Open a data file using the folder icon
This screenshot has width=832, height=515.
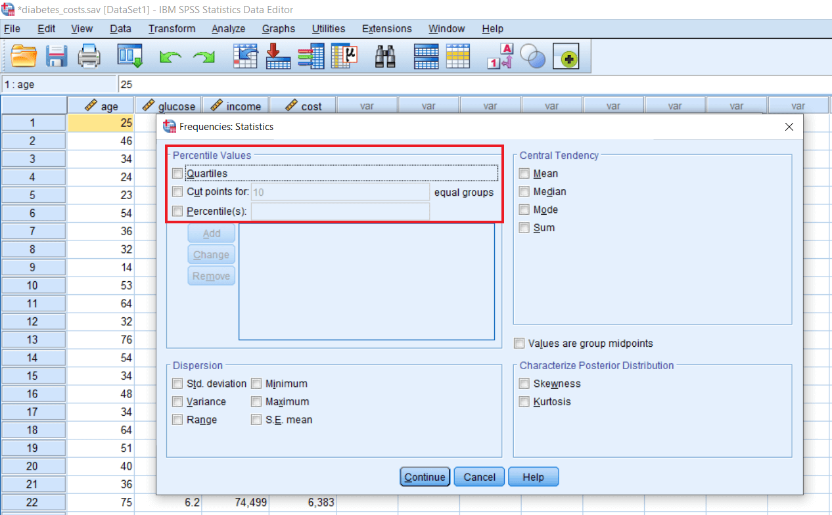24,56
